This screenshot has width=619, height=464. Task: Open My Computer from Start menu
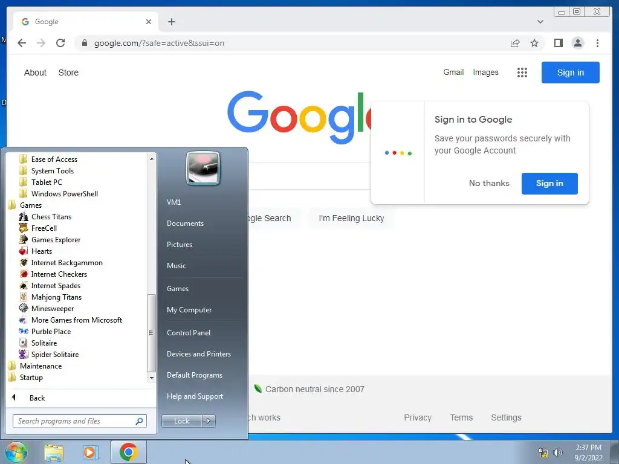click(189, 310)
